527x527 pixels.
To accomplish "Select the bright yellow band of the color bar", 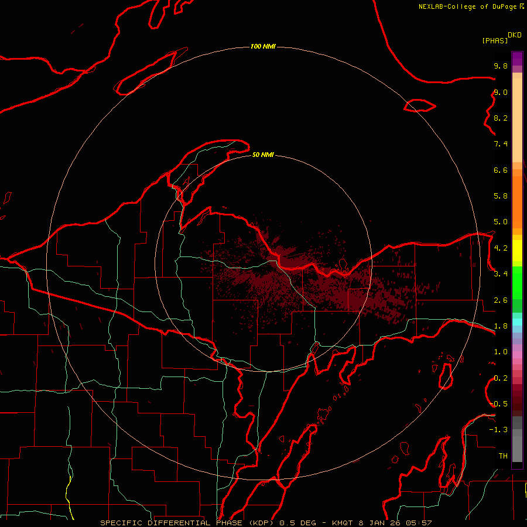I will pos(517,251).
